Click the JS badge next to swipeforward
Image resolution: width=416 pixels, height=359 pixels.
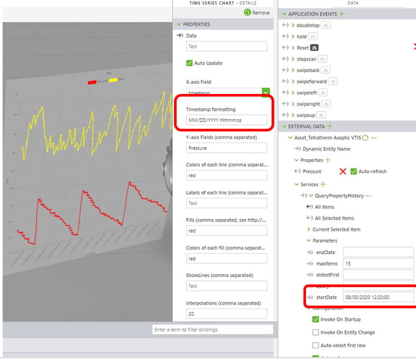(333, 81)
